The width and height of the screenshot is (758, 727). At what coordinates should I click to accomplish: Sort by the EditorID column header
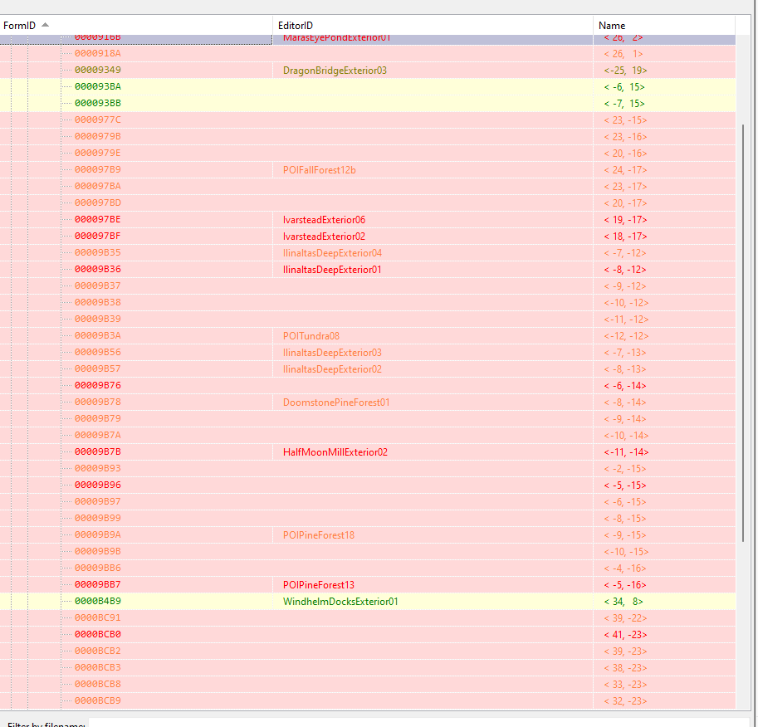(433, 25)
